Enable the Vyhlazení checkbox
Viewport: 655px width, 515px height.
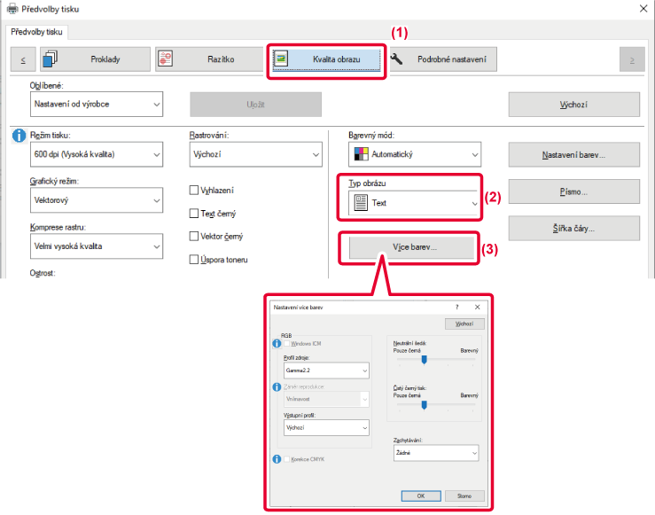click(x=195, y=190)
